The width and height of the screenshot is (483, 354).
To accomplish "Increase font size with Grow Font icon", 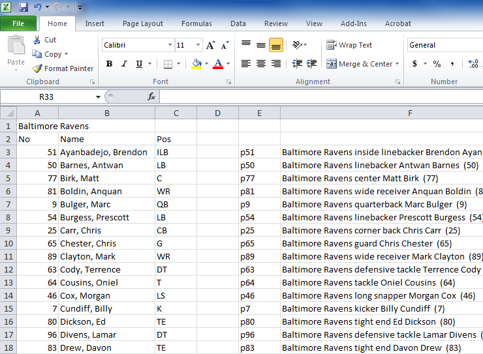I will (x=211, y=45).
